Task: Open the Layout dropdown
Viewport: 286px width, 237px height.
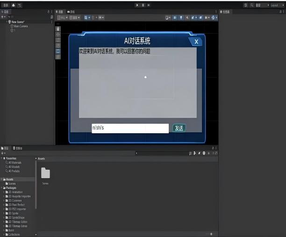Action: coord(275,5)
